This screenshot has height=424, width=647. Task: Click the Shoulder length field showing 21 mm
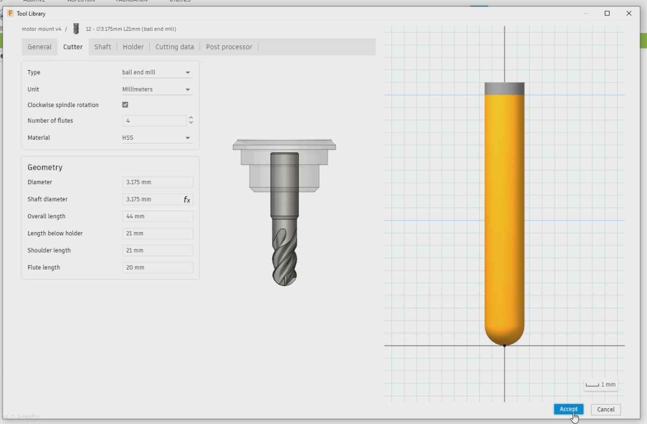click(158, 250)
